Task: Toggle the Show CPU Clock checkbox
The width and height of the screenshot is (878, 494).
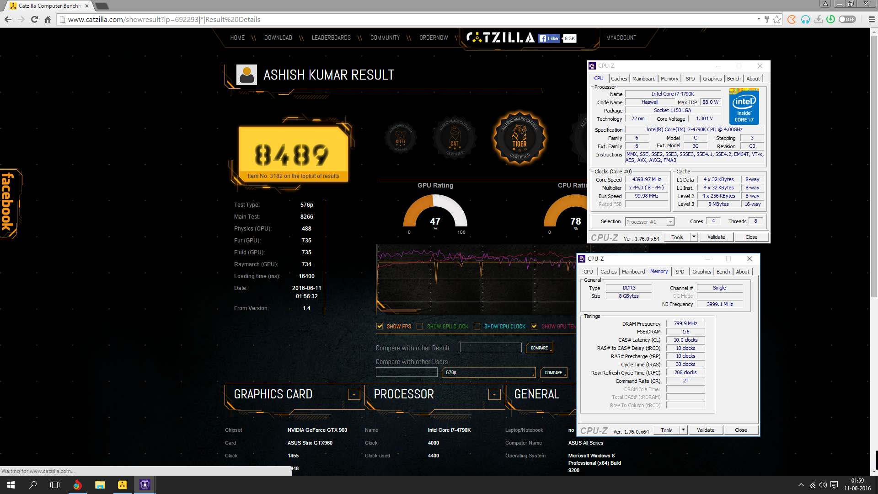Action: click(x=477, y=326)
